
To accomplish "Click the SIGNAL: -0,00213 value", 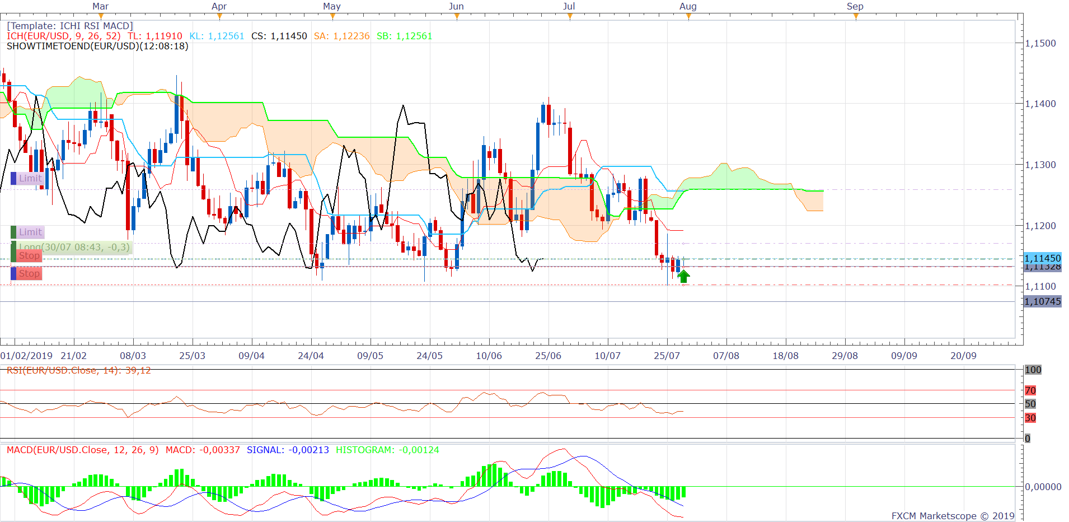I will [x=288, y=450].
